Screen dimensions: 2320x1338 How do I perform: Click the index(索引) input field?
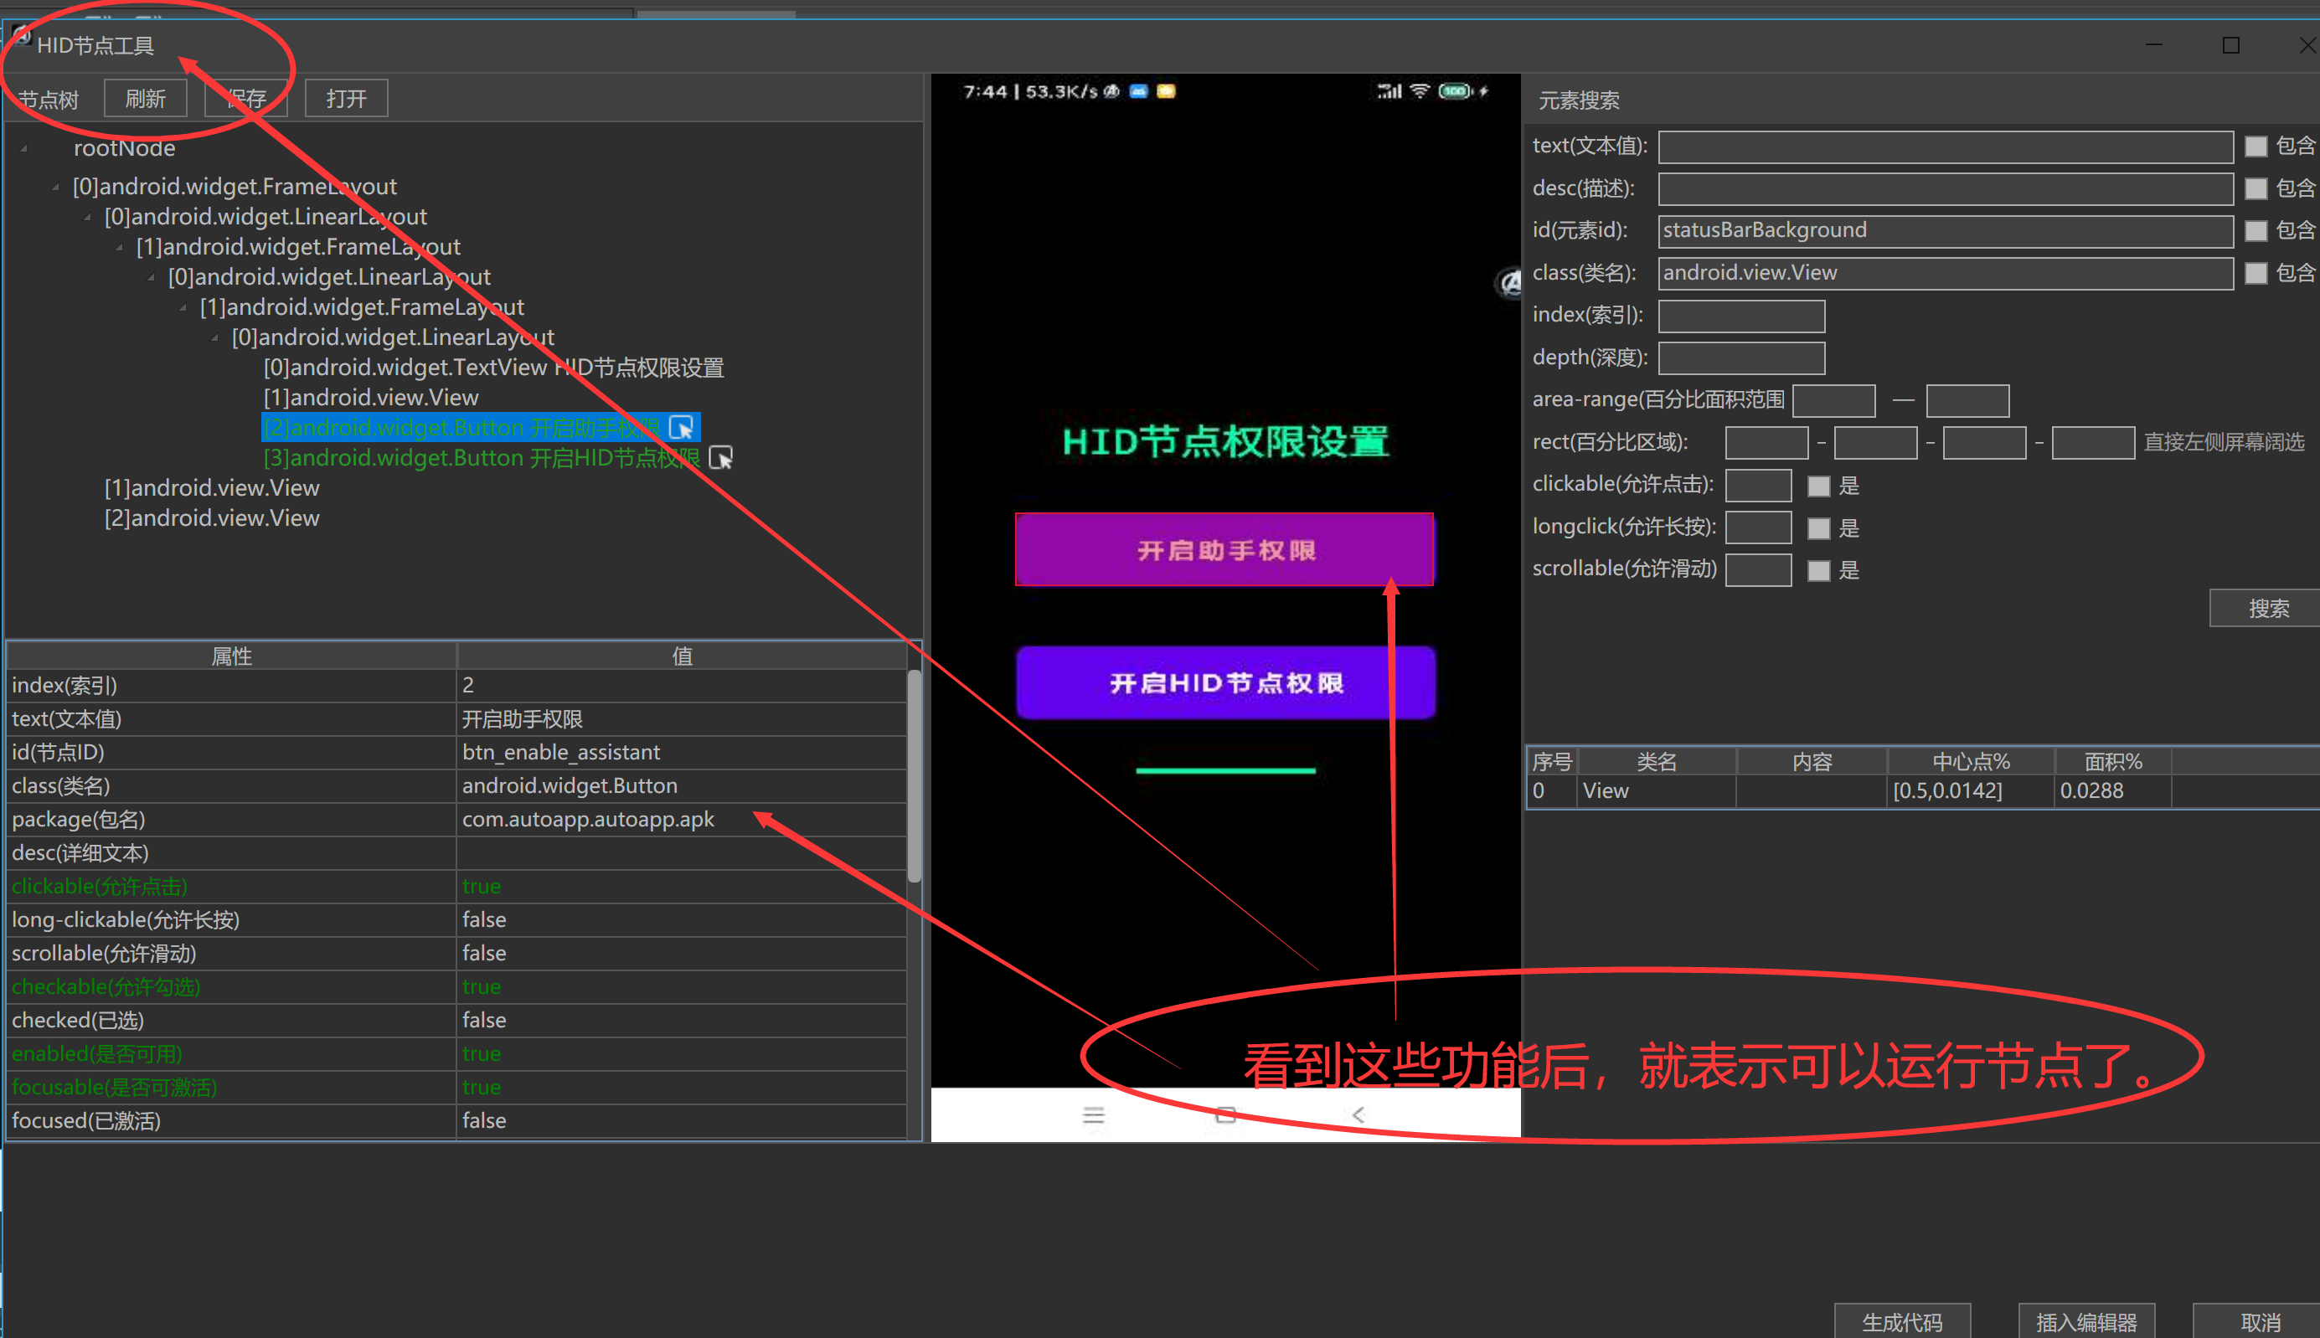tap(1742, 316)
